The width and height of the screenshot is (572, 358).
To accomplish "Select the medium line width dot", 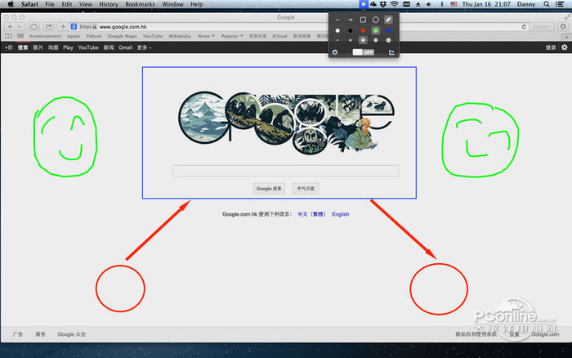I will point(363,40).
